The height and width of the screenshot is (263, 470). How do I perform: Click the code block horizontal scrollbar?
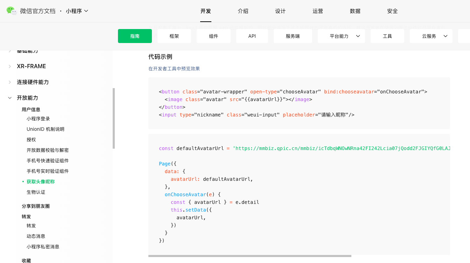pyautogui.click(x=250, y=256)
